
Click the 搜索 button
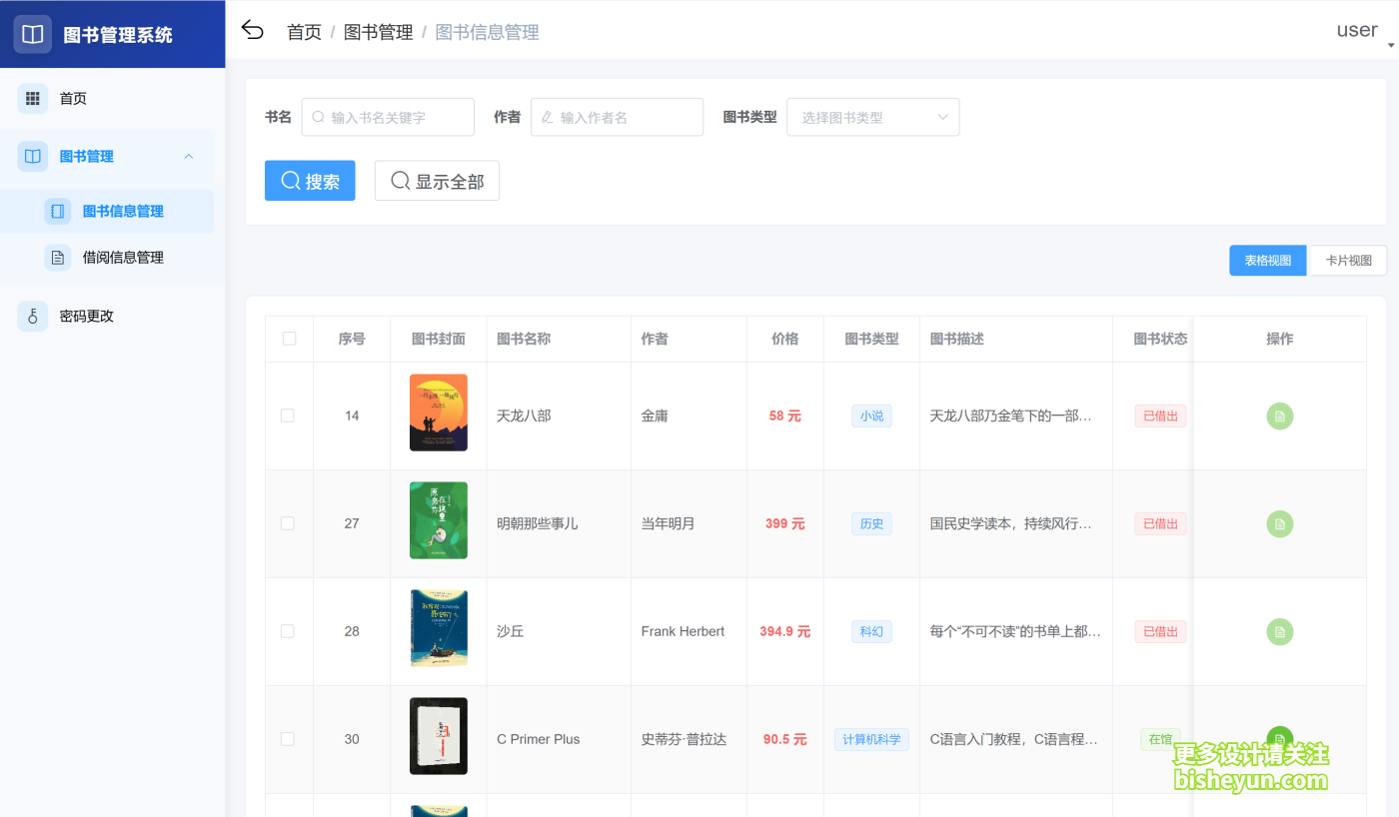coord(310,180)
